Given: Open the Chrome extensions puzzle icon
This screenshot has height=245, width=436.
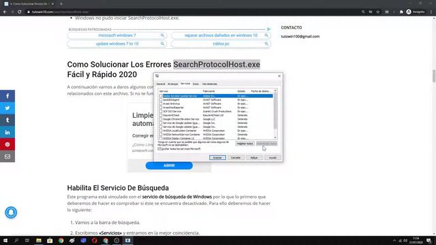Looking at the screenshot, I should click(401, 12).
